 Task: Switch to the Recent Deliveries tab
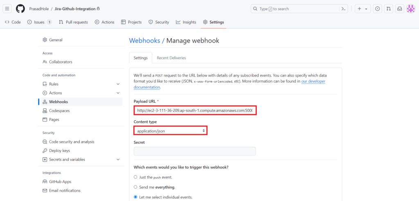point(171,58)
